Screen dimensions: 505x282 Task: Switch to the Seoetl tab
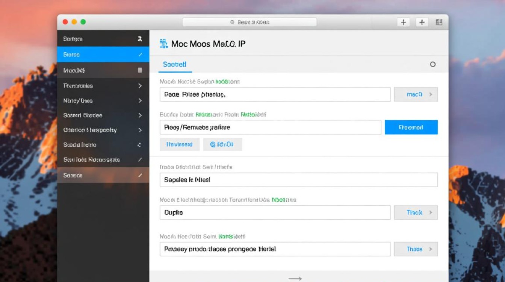pyautogui.click(x=175, y=65)
